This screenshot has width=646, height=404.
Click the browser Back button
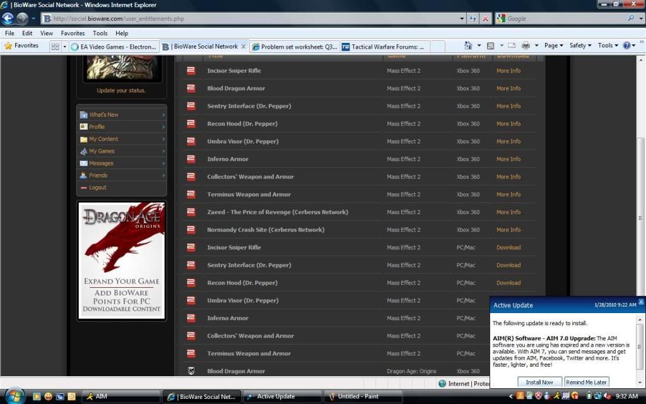point(8,19)
